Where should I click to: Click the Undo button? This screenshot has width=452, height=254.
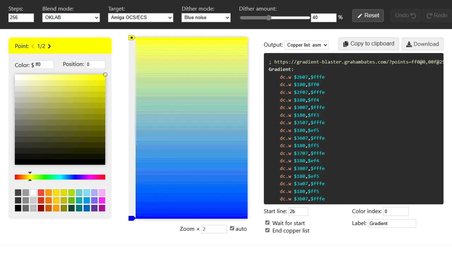coord(405,16)
